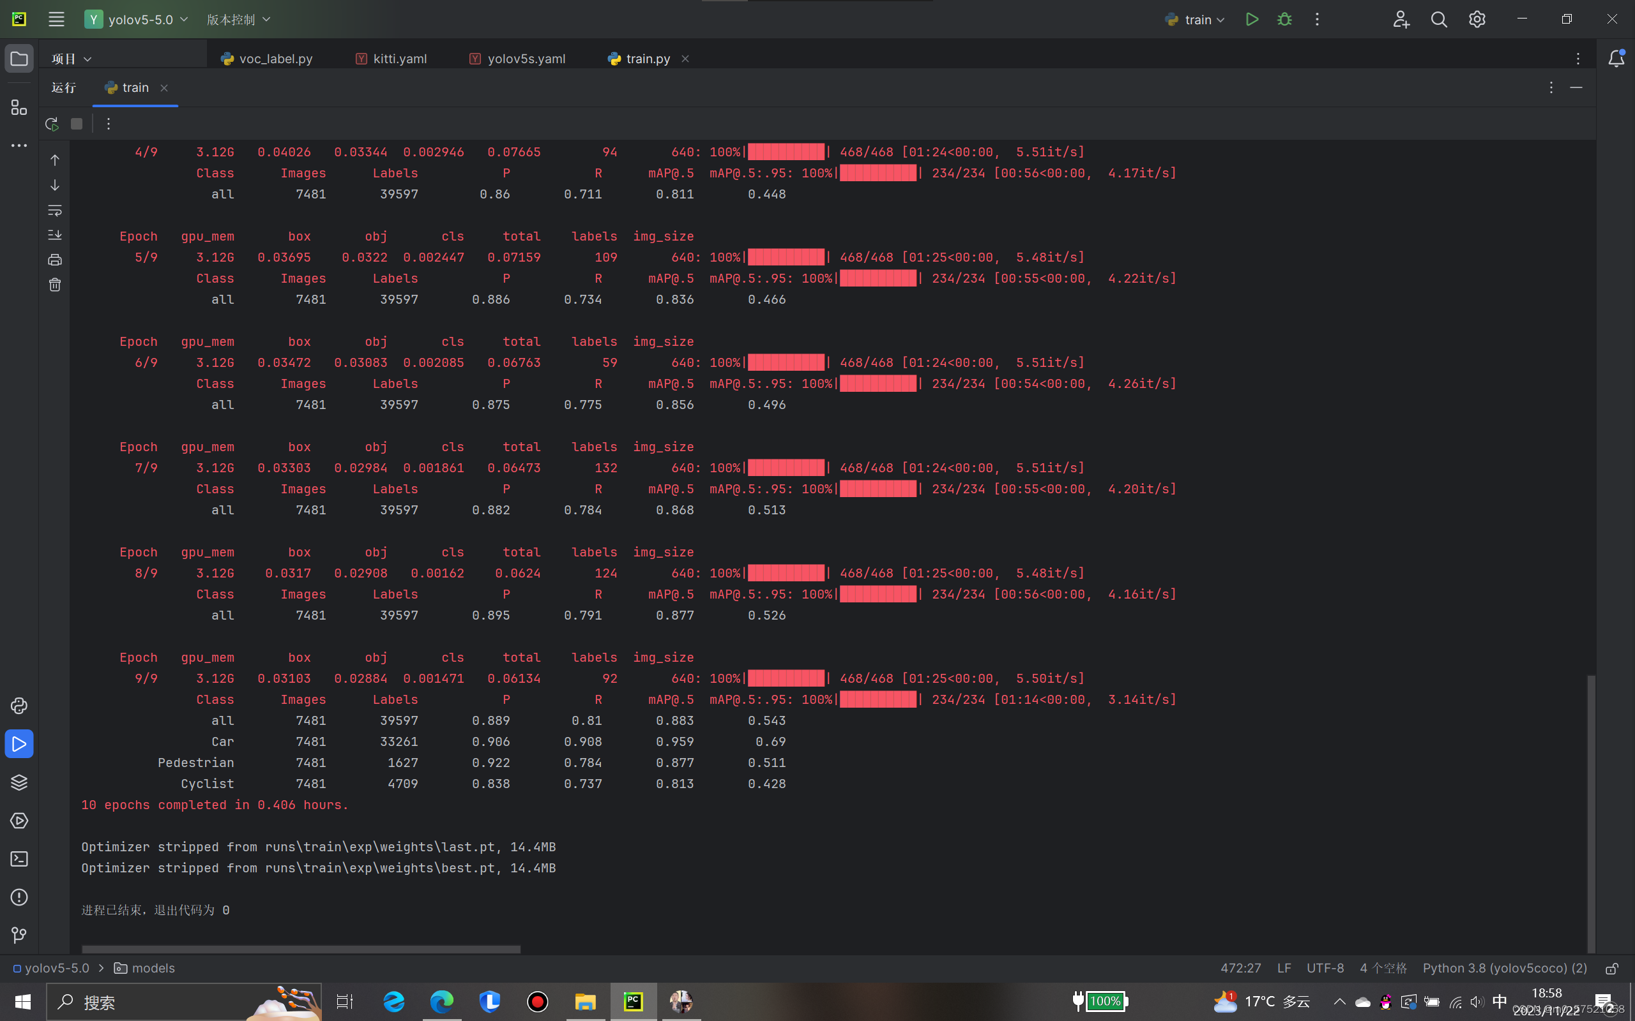This screenshot has height=1021, width=1635.
Task: Toggle scroll to end of output
Action: click(x=55, y=235)
